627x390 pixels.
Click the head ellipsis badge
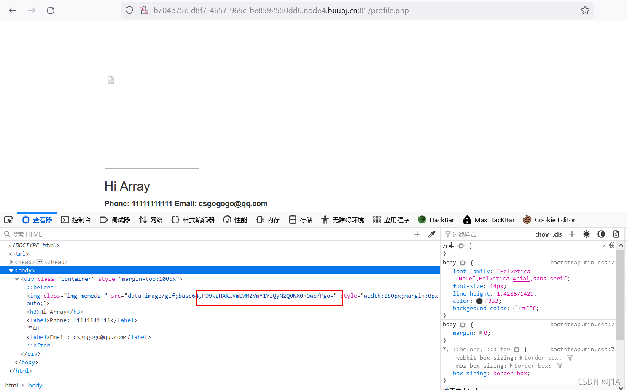[40, 262]
